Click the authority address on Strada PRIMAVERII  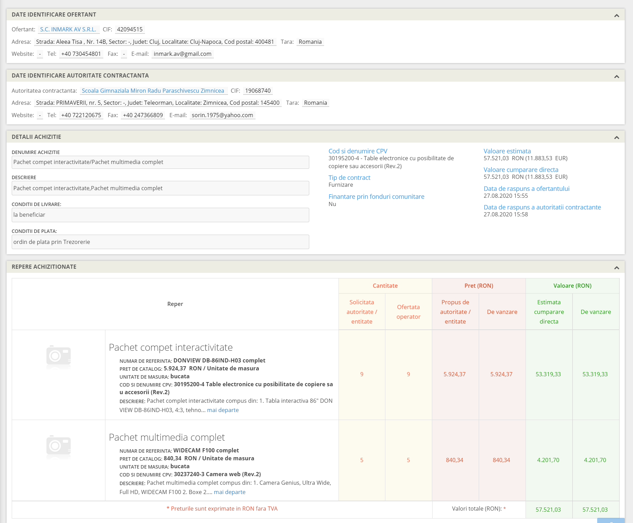158,103
